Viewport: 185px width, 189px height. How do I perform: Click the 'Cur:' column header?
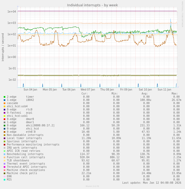(84, 94)
